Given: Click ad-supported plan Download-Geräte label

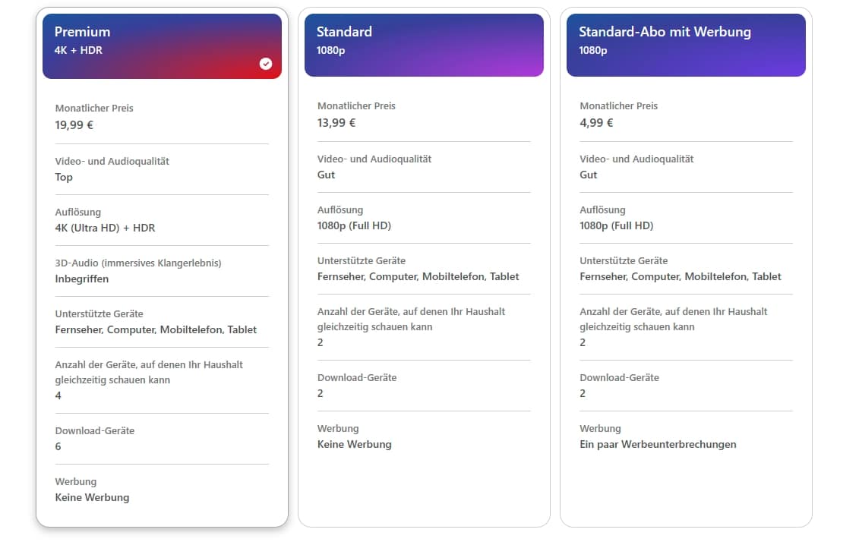Looking at the screenshot, I should coord(619,377).
